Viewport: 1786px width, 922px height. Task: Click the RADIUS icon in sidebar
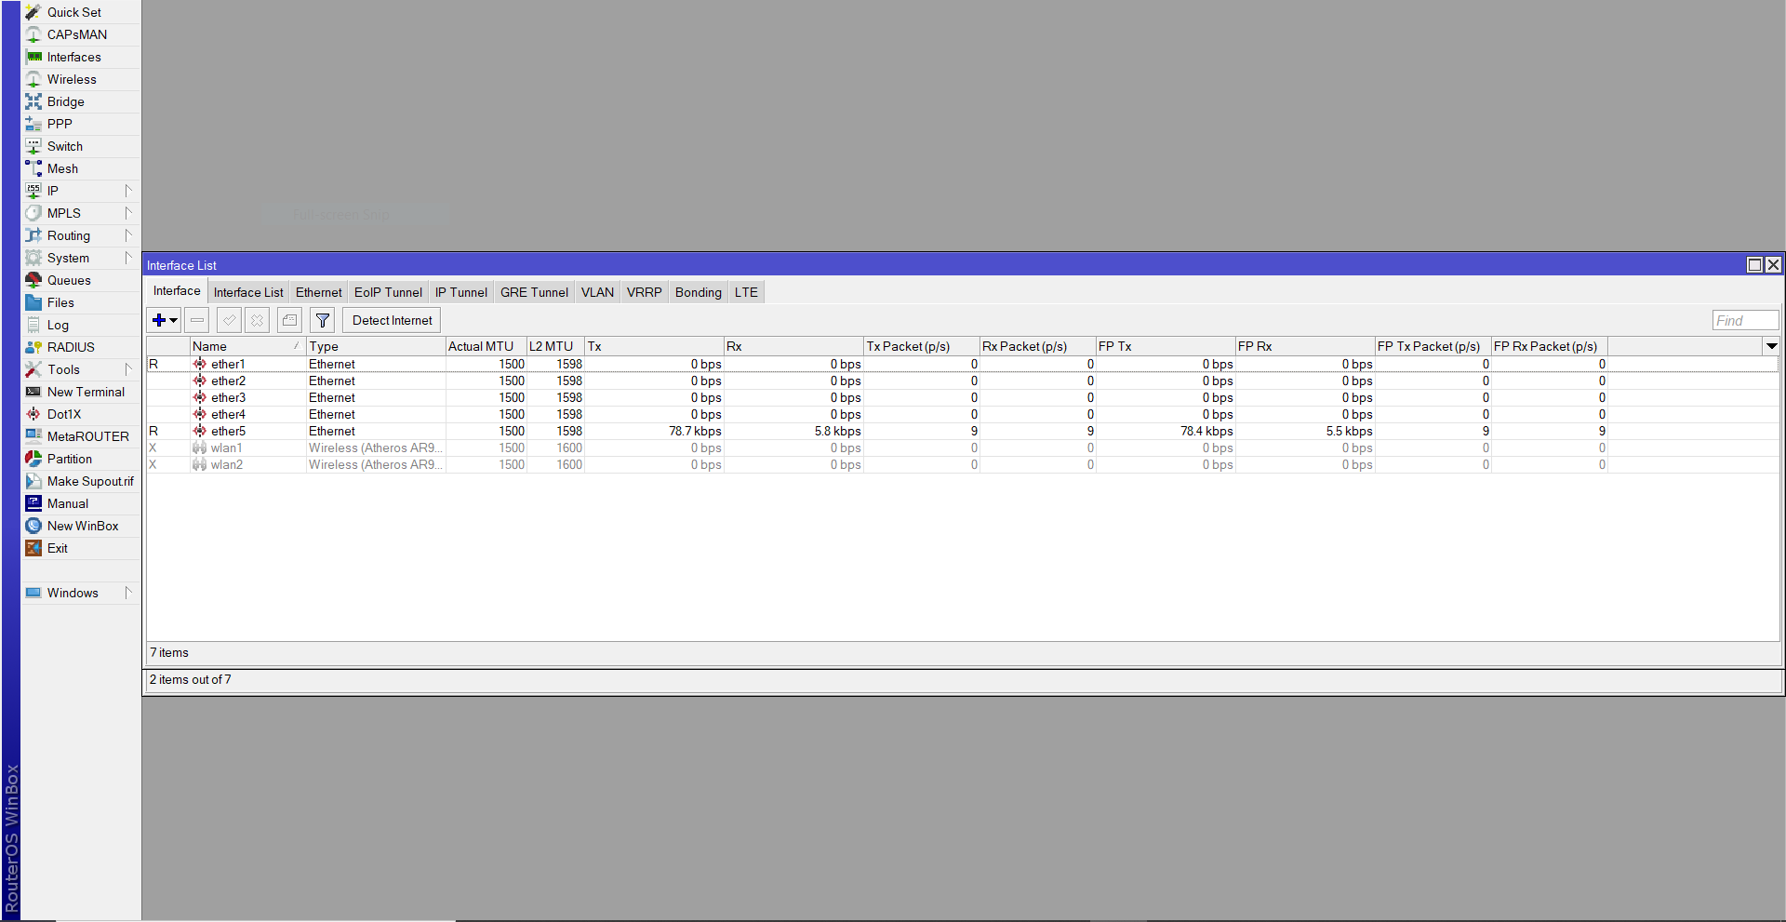pyautogui.click(x=33, y=347)
